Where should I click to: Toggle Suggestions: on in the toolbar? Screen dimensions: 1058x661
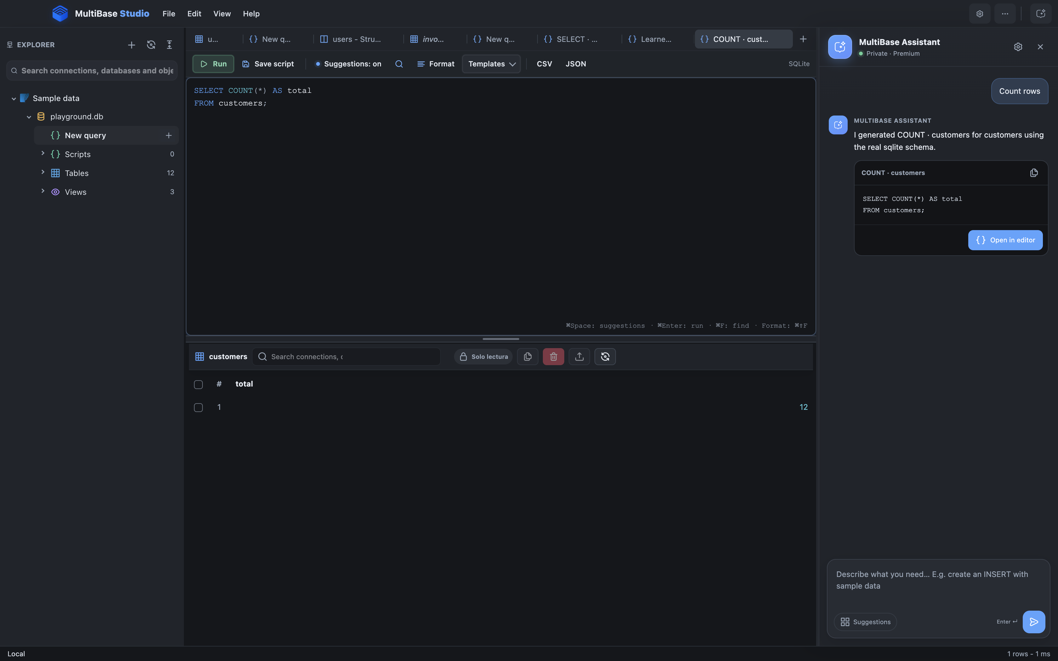pos(349,64)
